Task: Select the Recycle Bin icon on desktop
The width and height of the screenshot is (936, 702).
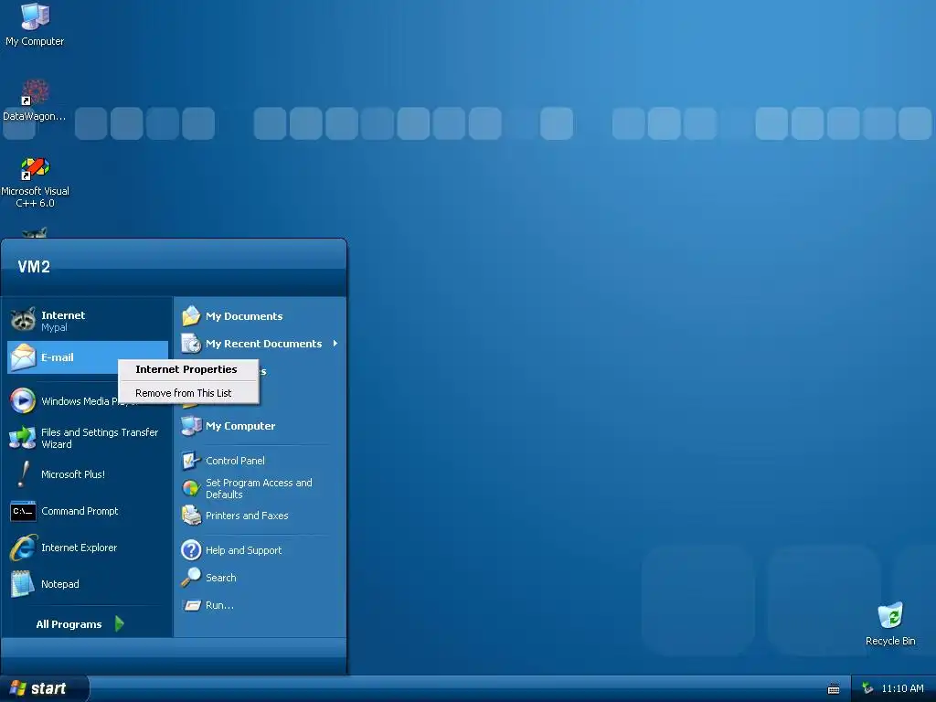Action: 890,615
